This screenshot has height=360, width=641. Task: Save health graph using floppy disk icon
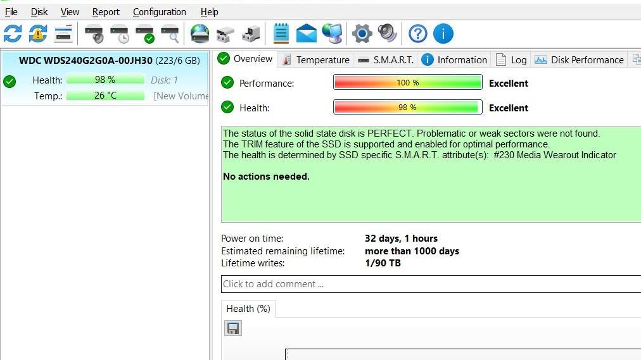(x=233, y=328)
